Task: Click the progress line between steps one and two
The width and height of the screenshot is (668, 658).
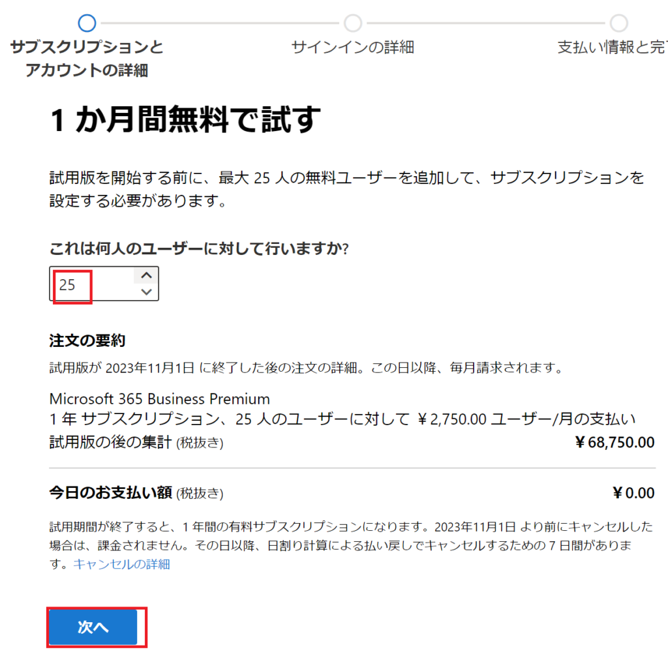Action: (x=220, y=23)
